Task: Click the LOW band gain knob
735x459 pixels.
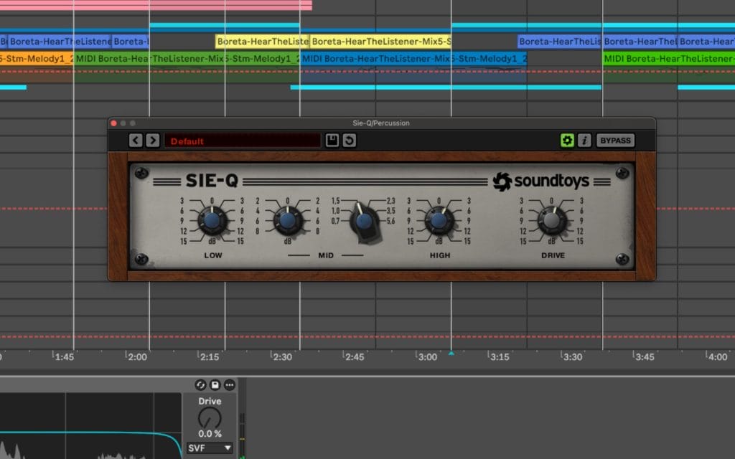Action: (212, 220)
